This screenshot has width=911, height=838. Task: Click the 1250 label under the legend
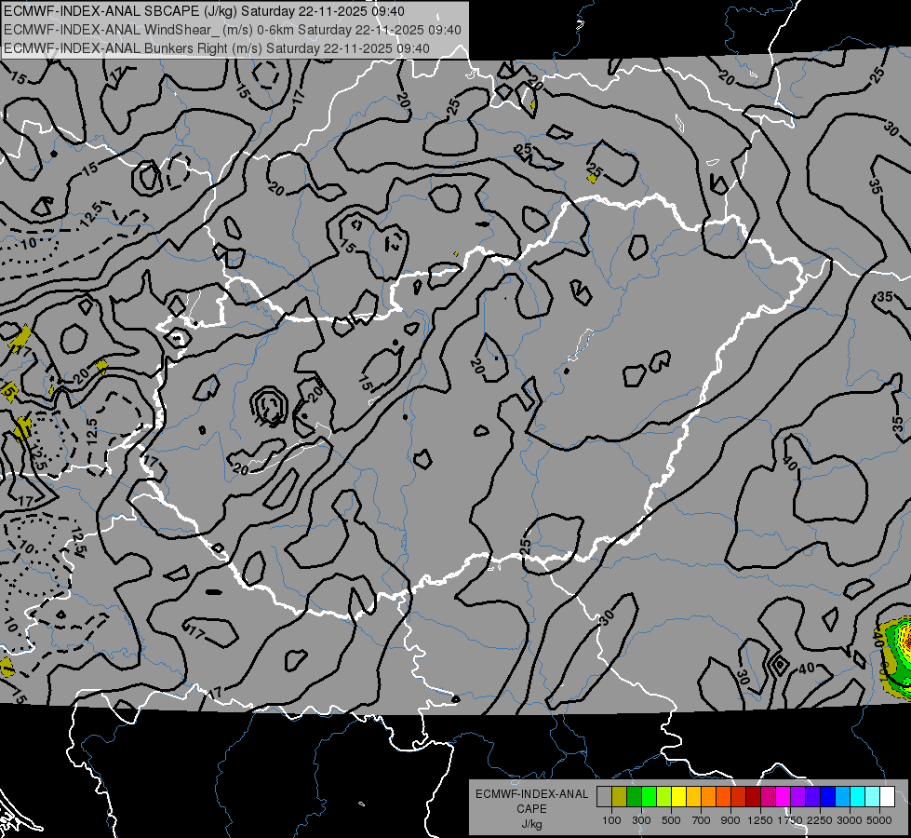coord(760,820)
